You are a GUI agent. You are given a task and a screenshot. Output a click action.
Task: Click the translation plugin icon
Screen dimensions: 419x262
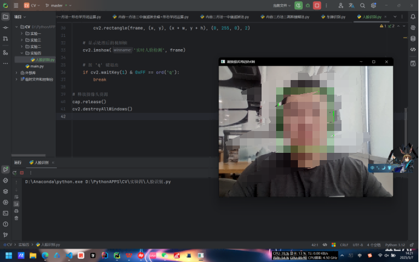pyautogui.click(x=351, y=5)
